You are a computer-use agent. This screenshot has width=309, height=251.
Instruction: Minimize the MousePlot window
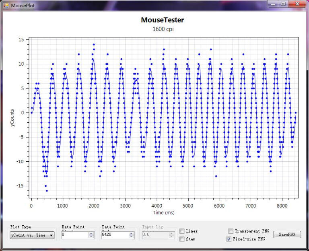(274, 4)
